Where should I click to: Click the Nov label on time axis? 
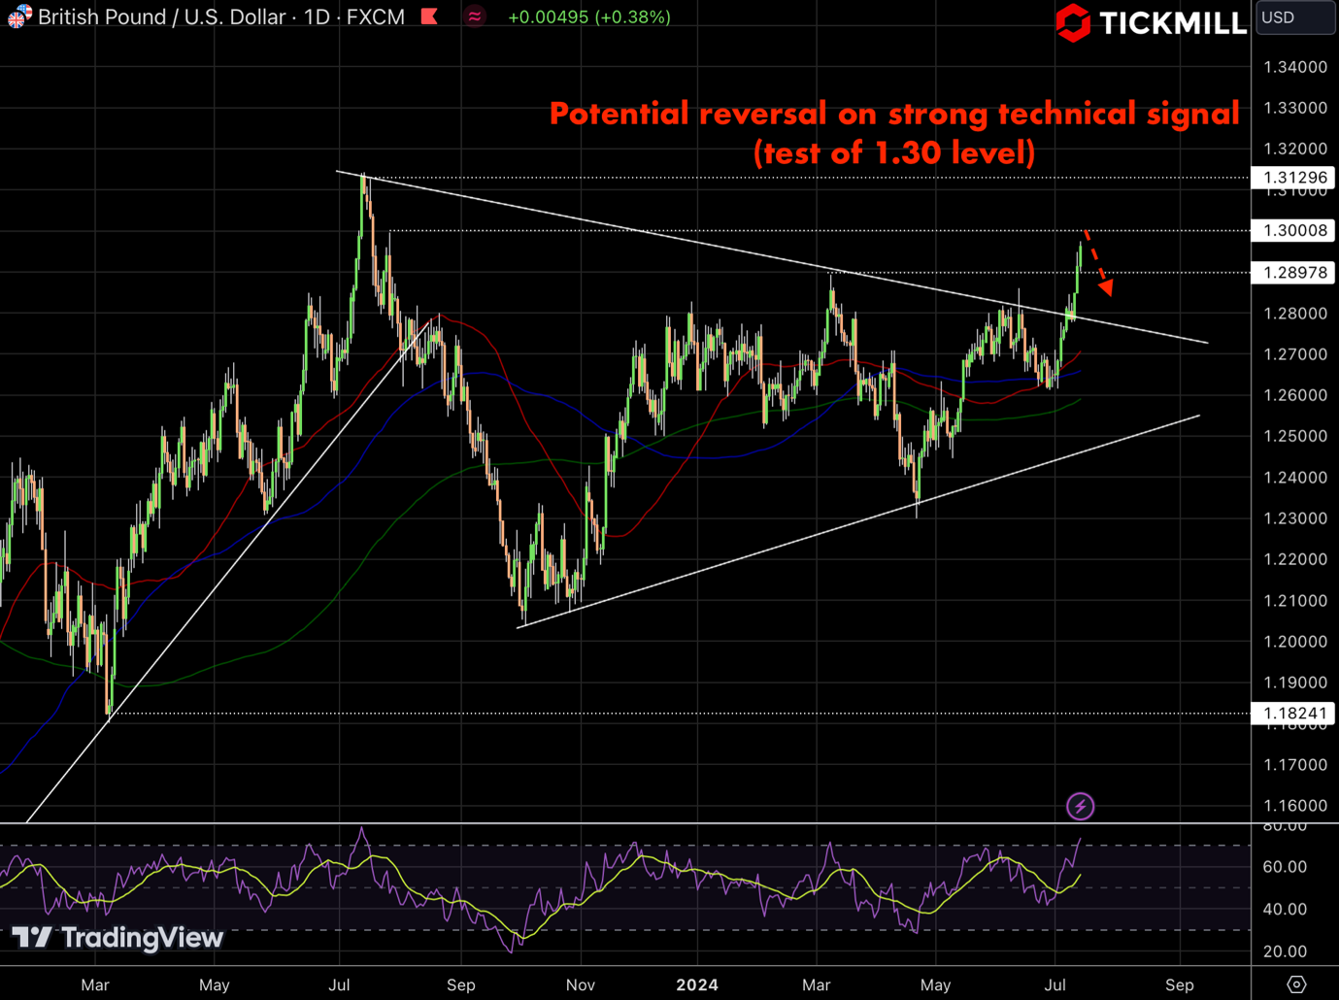580,984
